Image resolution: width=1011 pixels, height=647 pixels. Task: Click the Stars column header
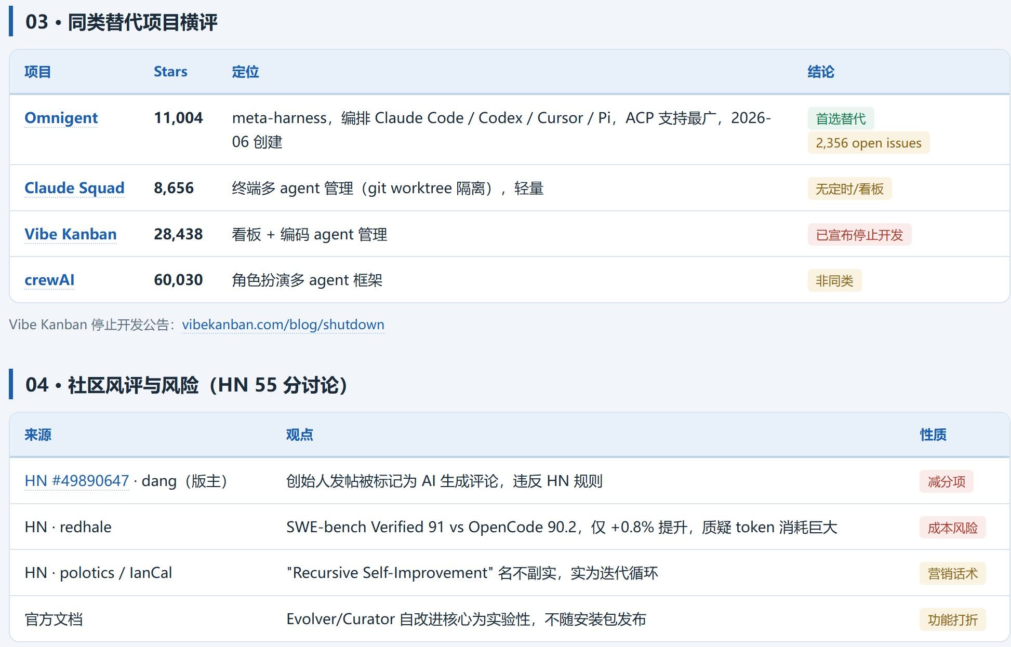(170, 72)
